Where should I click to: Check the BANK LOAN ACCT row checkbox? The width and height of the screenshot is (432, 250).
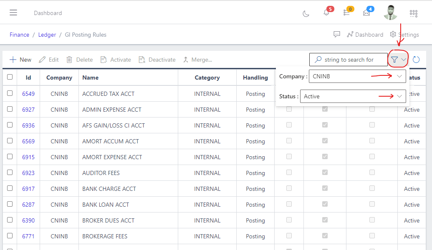(x=9, y=204)
